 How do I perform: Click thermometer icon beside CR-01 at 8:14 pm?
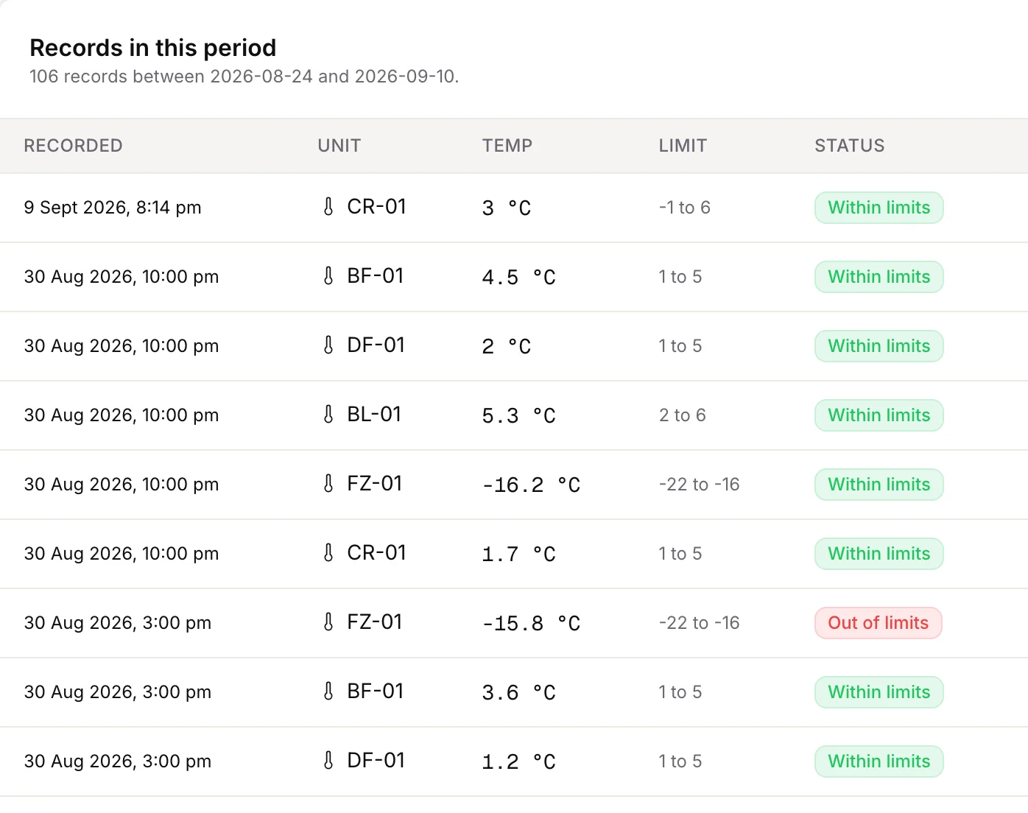[328, 207]
